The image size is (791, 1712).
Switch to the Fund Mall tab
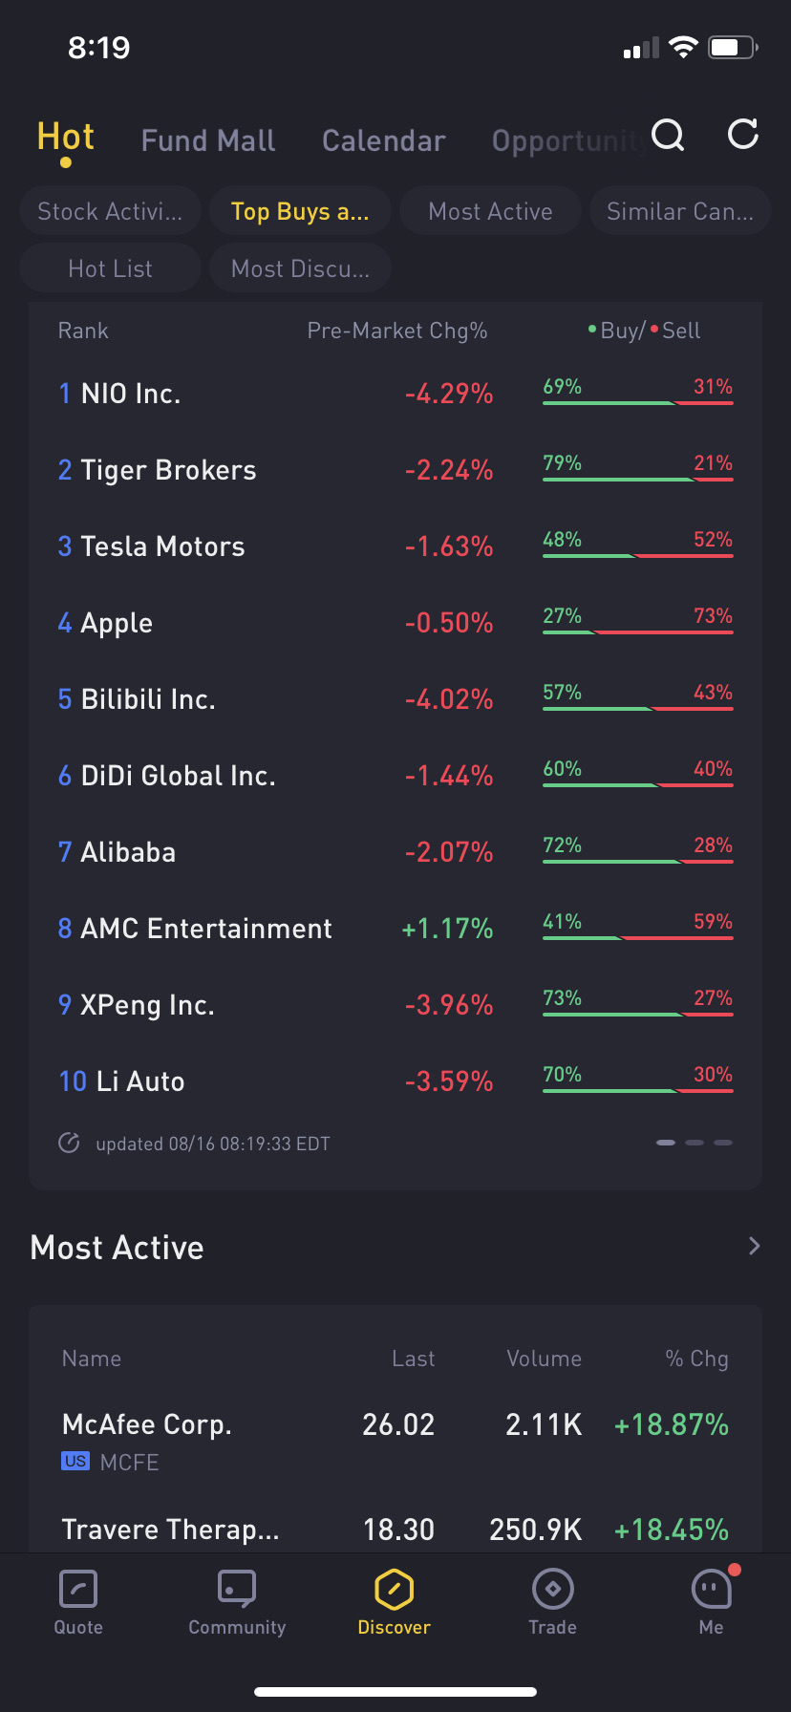pyautogui.click(x=208, y=140)
